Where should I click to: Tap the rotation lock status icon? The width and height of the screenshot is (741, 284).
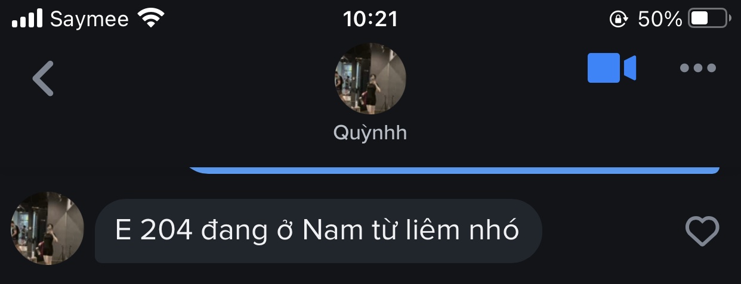tap(618, 20)
